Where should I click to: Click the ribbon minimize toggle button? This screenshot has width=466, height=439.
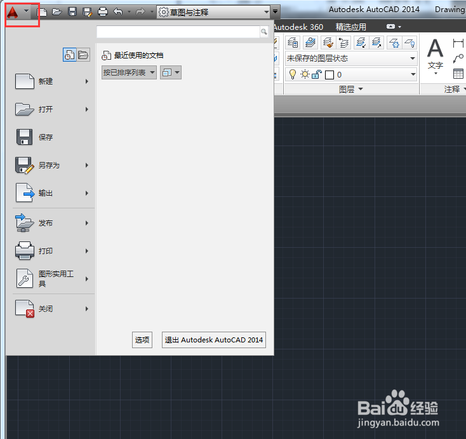point(390,27)
